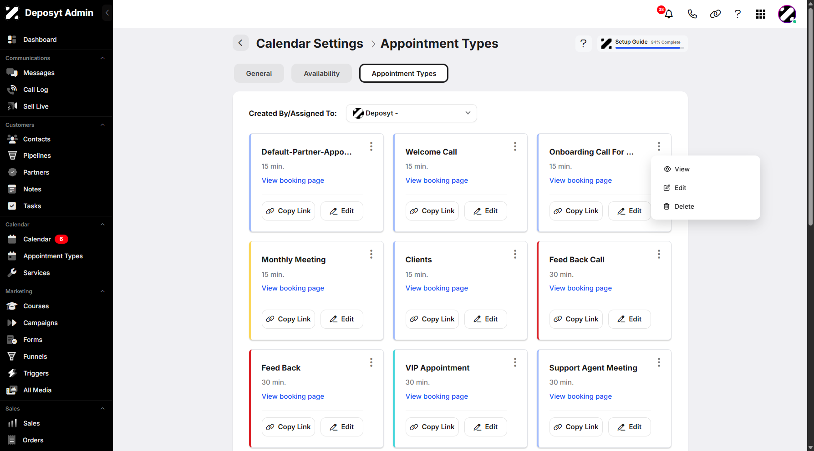Collapse the sidebar using the chevron toggle
This screenshot has height=451, width=814.
[107, 13]
